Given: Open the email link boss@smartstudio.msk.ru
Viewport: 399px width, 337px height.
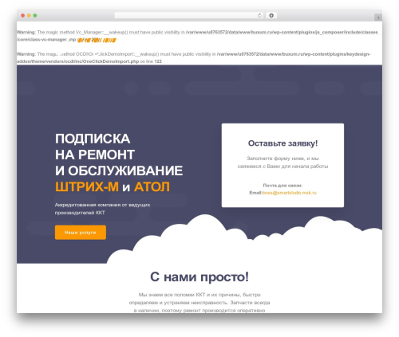Looking at the screenshot, I should 290,193.
